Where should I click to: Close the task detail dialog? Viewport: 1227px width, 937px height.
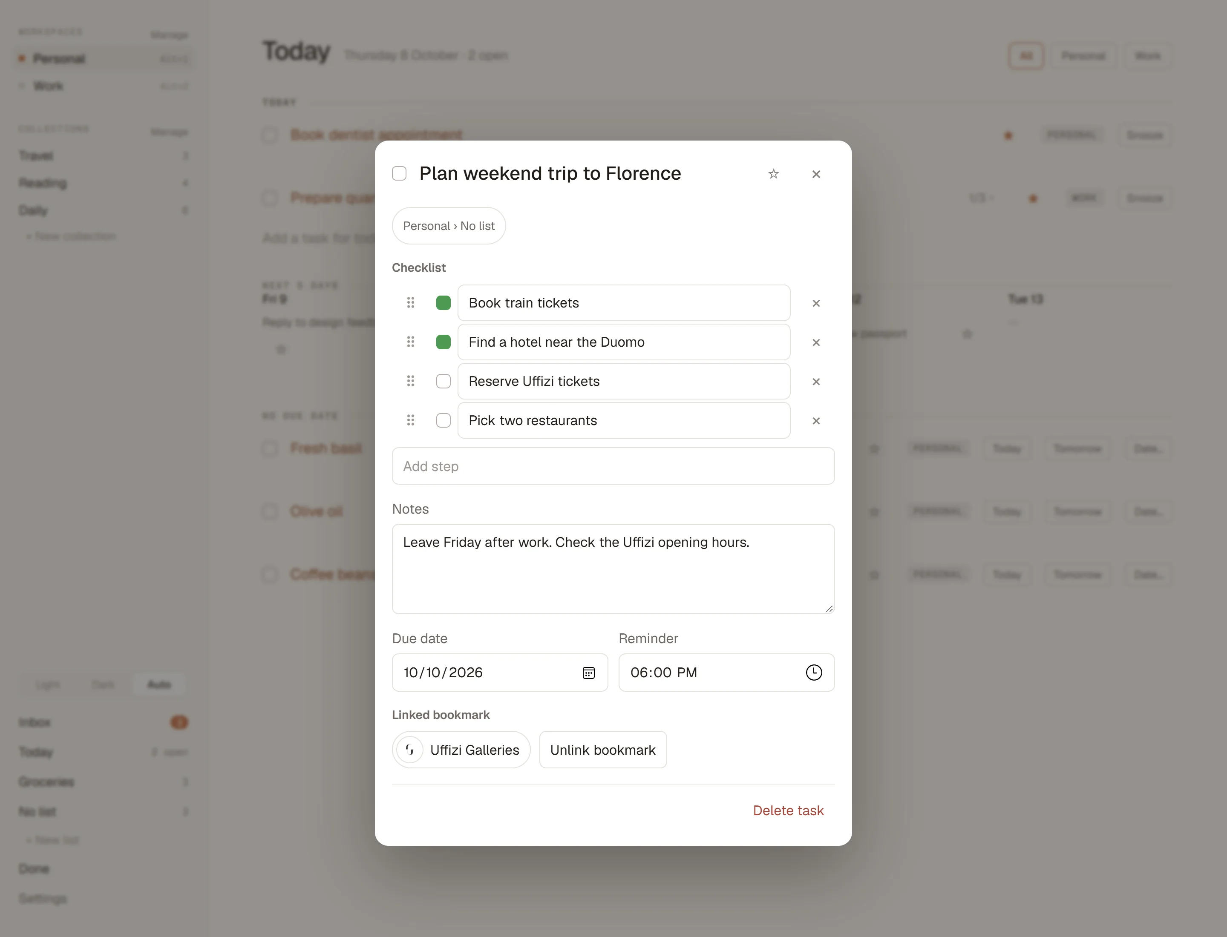pos(816,174)
